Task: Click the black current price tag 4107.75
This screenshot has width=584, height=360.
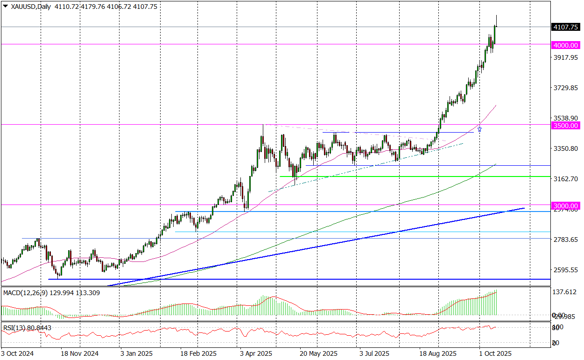Action: [x=566, y=27]
